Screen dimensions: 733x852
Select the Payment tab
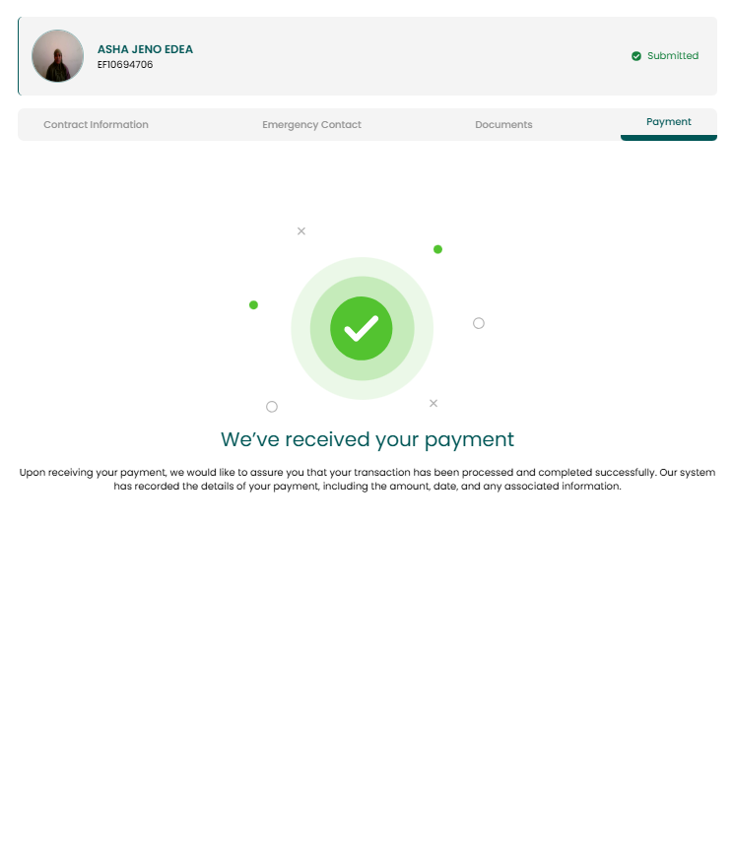pyautogui.click(x=668, y=122)
